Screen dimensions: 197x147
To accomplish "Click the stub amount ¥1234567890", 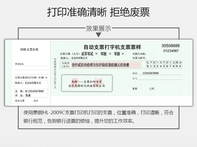I will pos(34,91).
